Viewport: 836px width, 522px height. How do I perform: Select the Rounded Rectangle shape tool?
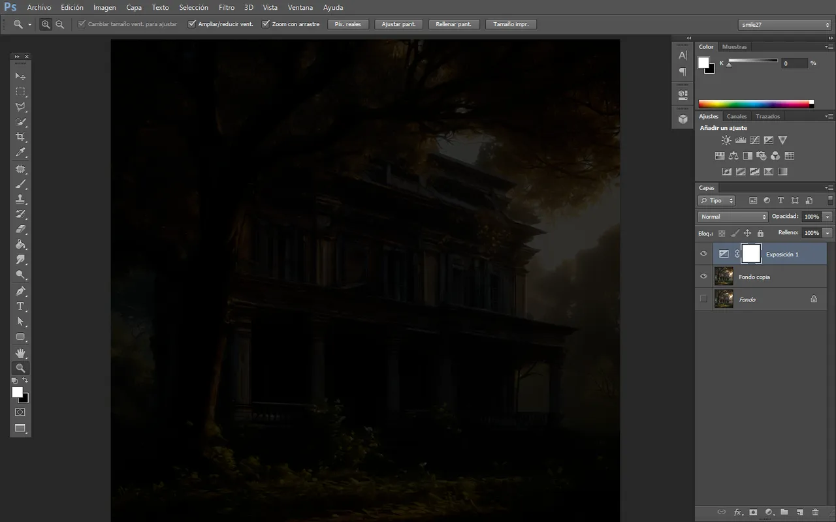[20, 337]
